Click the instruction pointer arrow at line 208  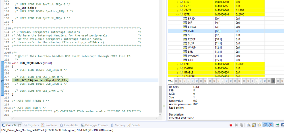[x=2, y=81]
